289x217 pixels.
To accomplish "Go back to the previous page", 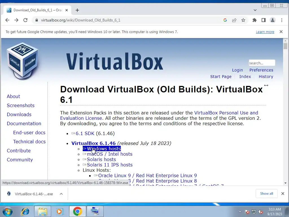I will [7, 20].
